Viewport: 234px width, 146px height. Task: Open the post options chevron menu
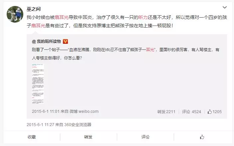coord(225,7)
